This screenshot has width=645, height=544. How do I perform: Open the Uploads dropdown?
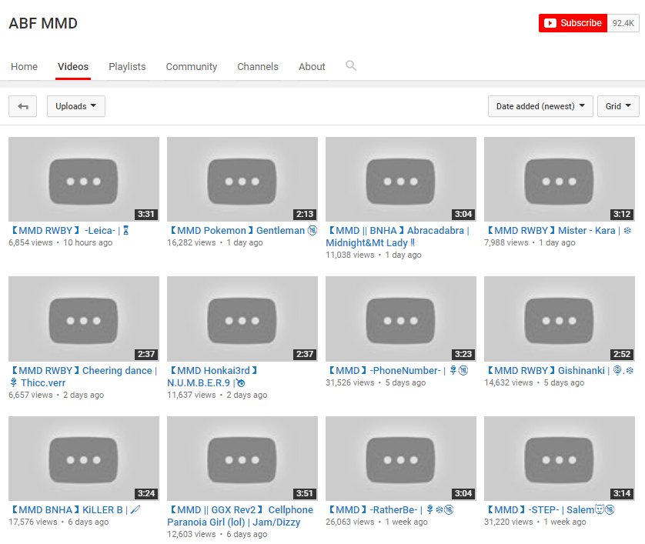click(76, 106)
